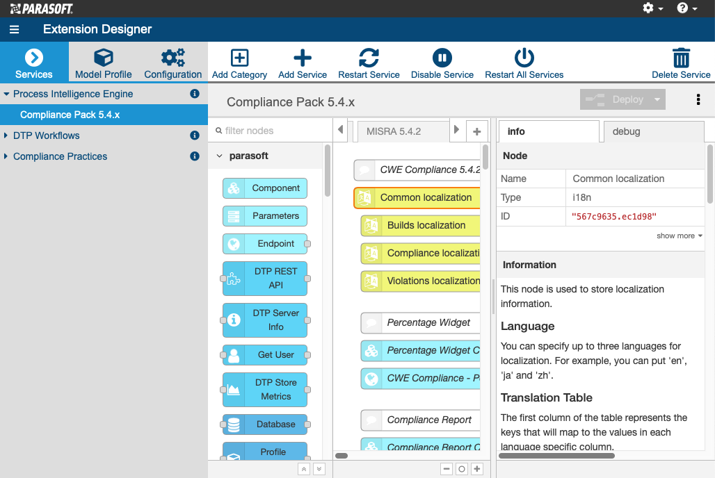Expand all palette categories button
715x478 pixels.
coord(319,469)
